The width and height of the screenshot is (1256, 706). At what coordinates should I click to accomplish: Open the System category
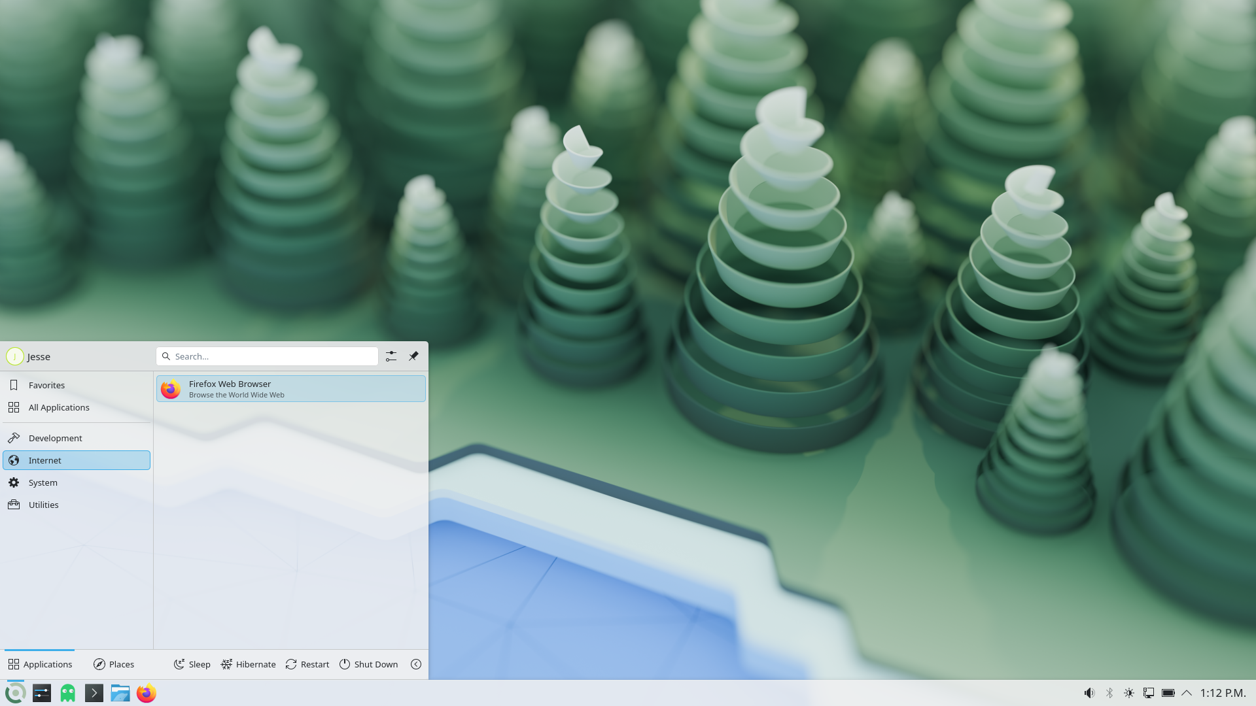(x=77, y=482)
